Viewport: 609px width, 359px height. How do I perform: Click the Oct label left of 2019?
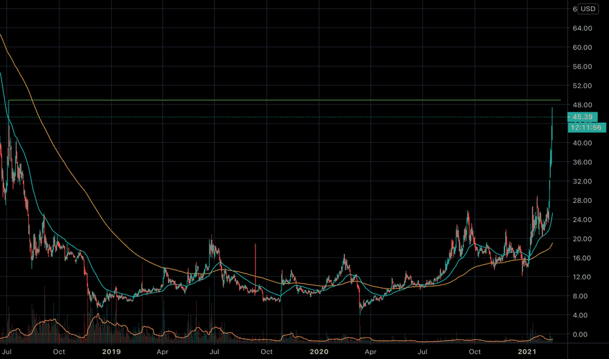click(x=59, y=352)
